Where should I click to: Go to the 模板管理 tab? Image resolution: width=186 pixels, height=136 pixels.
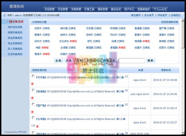click(103, 9)
